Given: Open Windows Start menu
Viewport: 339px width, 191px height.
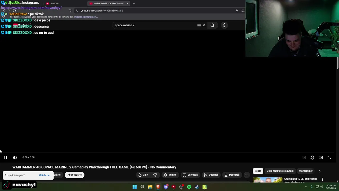Looking at the screenshot, I should coord(135,187).
